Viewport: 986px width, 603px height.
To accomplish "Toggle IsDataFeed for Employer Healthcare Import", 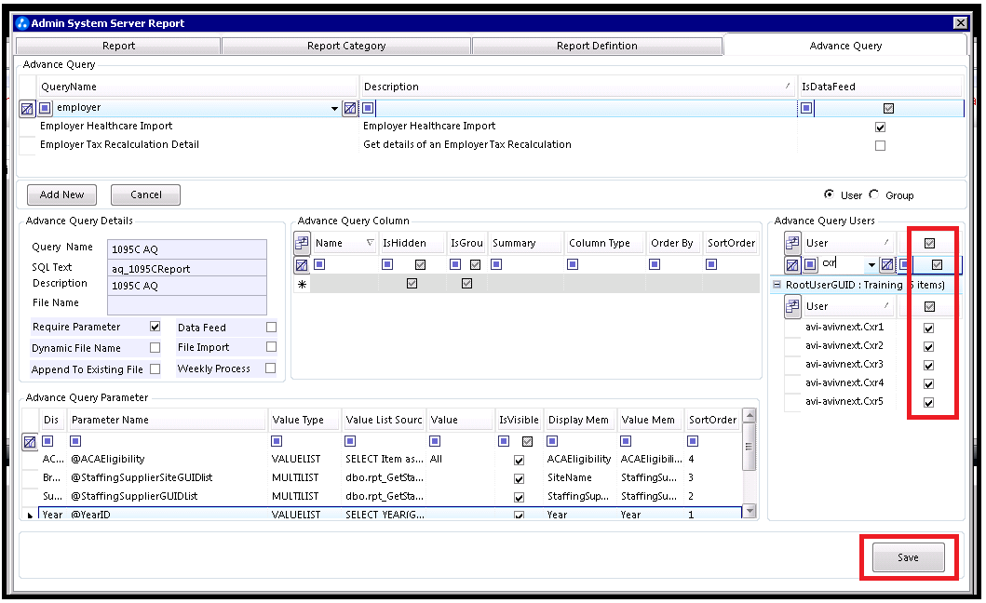I will pyautogui.click(x=881, y=127).
